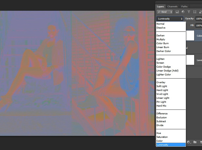Open the Paths tab
This screenshot has width=202, height=150.
click(x=184, y=6)
